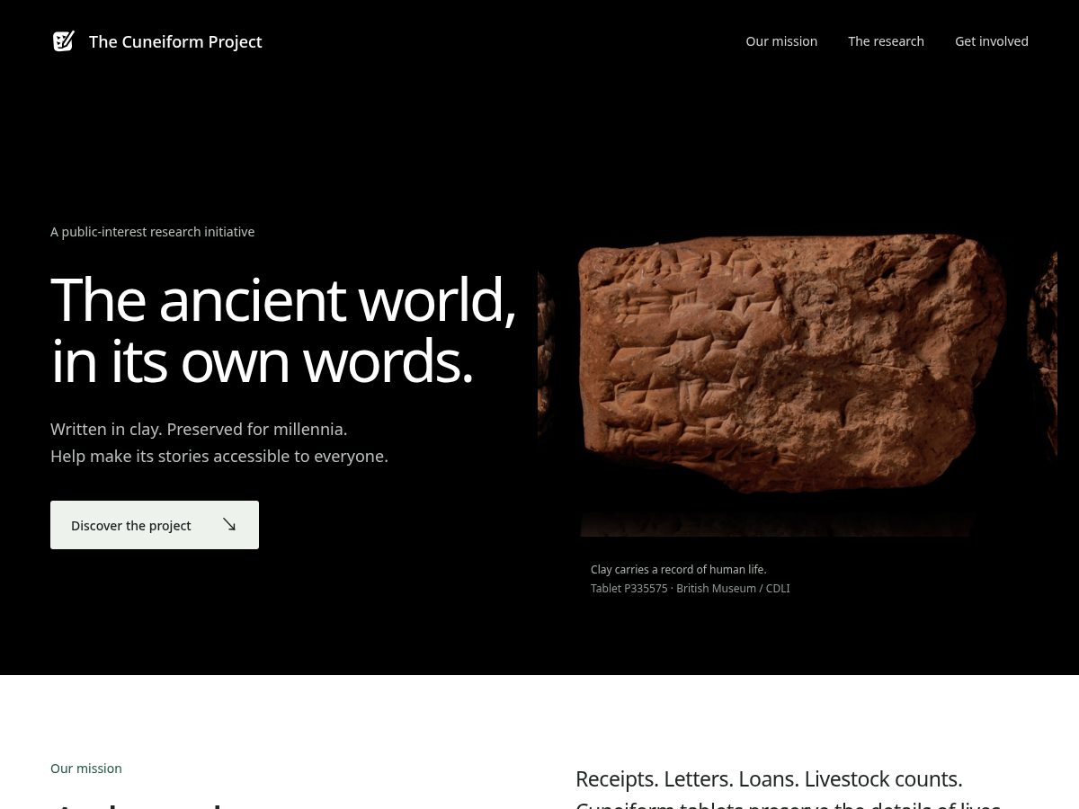The height and width of the screenshot is (809, 1079).
Task: Click the Discover the project button
Action: coord(155,525)
